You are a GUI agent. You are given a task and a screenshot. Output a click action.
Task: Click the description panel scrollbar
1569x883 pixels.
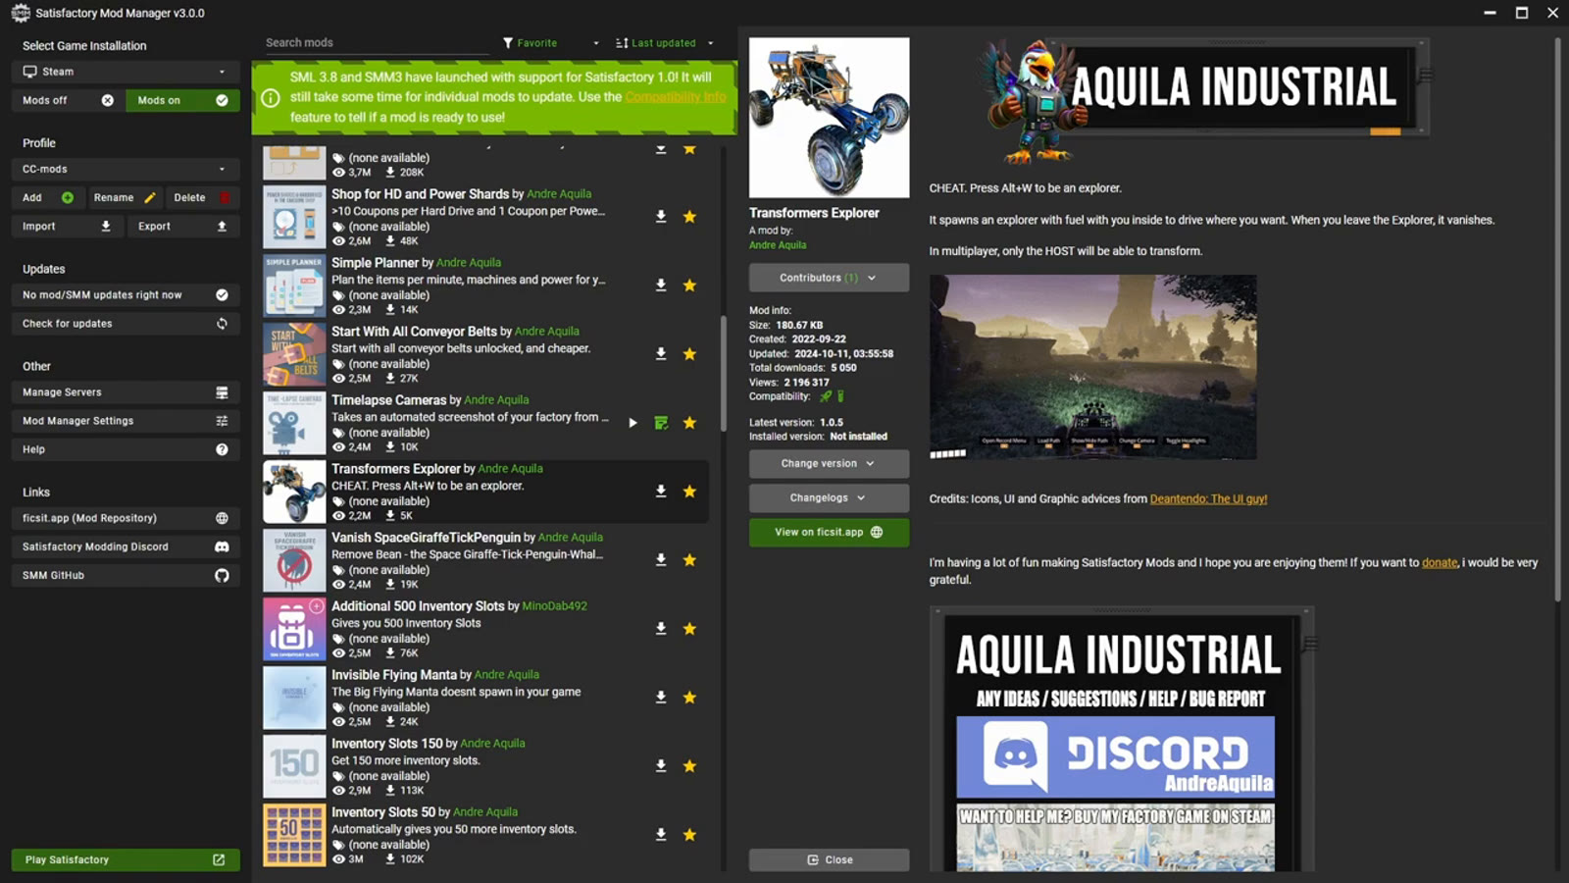coord(1557,319)
